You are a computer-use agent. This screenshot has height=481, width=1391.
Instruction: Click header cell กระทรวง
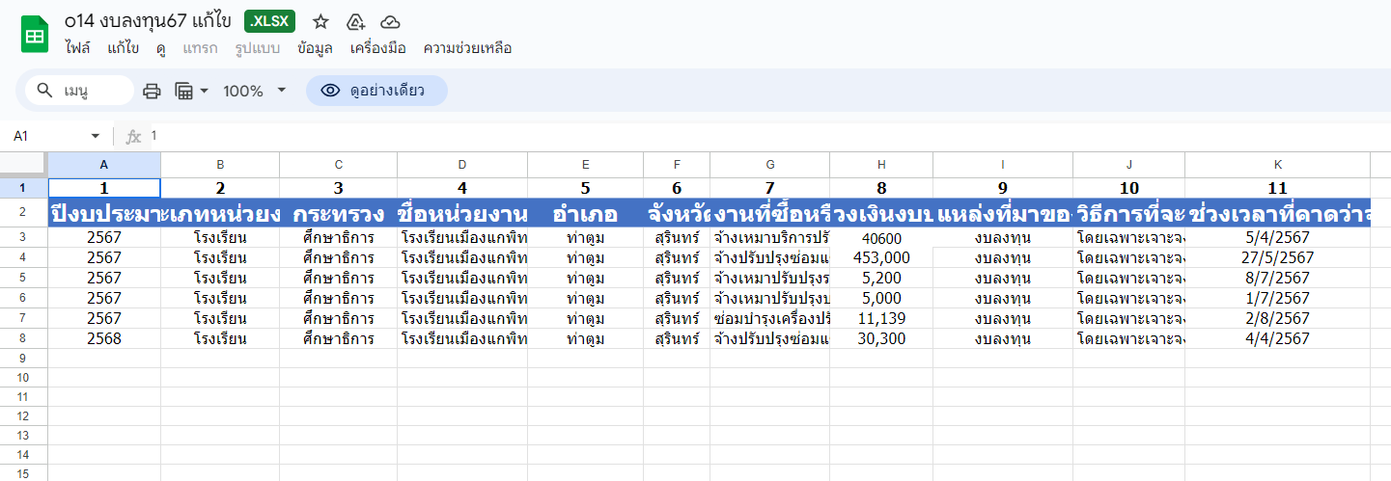tap(338, 213)
